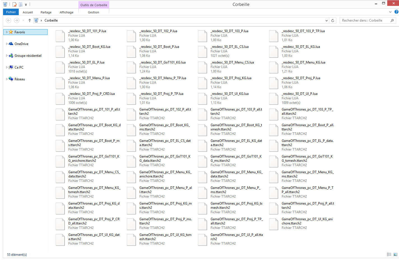399x260 pixels.
Task: Select icon of _resdesc_50_DT_GoT101_KG.lua
Action: coord(131,67)
